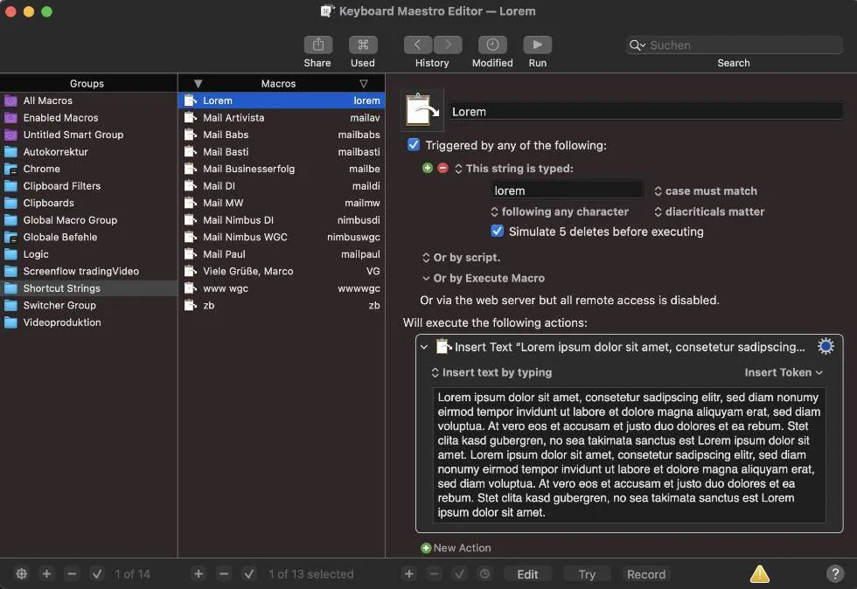The height and width of the screenshot is (589, 857).
Task: Toggle 'Triggered by any of the following' checkbox
Action: (x=414, y=145)
